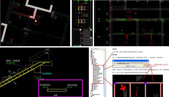Viewport: 169px width, 97px height.
Task: Open the second blue hyperlink in step one
Action: (x=128, y=58)
